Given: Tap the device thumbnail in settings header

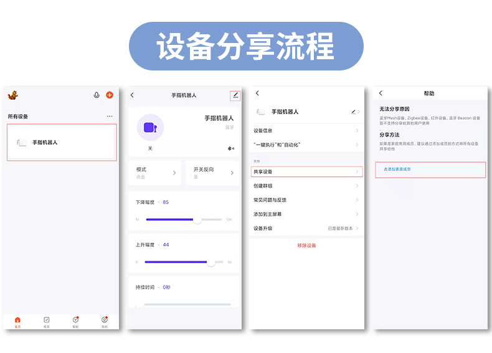Looking at the screenshot, I should pyautogui.click(x=261, y=112).
